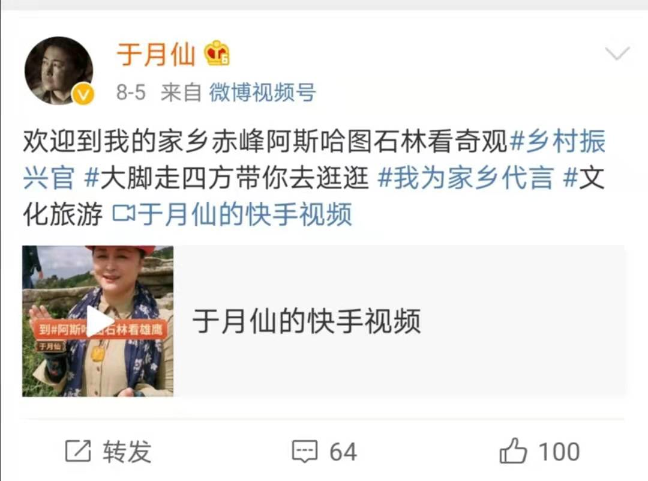The width and height of the screenshot is (648, 481).
Task: Open the #大脚走四方带你去逛逛 hashtag text
Action: tap(226, 178)
